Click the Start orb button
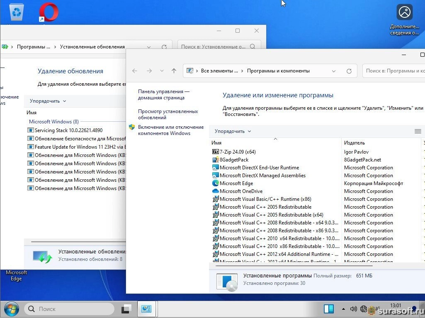Viewport: 425px width, 318px height. pyautogui.click(x=11, y=309)
